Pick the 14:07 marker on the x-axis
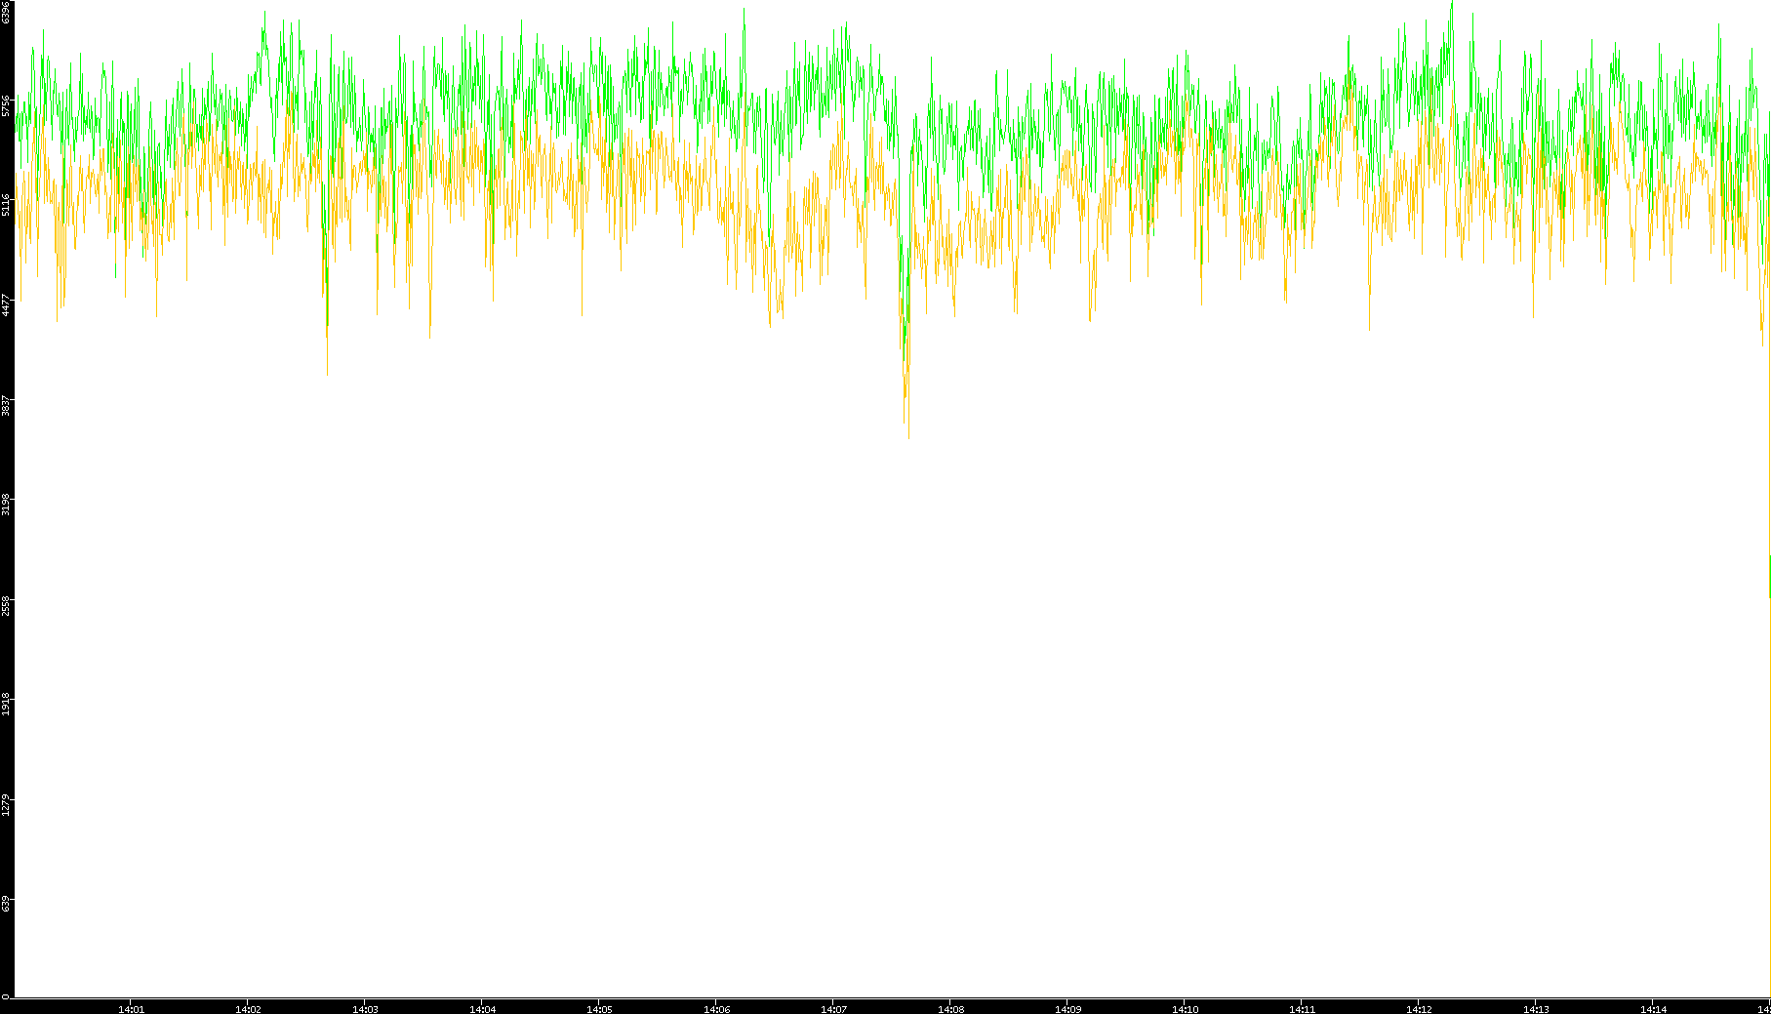Viewport: 1771px width, 1014px height. pyautogui.click(x=833, y=1008)
